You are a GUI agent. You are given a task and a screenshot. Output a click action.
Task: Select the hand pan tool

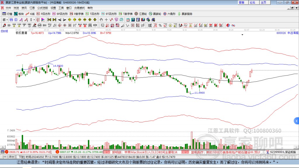[101, 20]
